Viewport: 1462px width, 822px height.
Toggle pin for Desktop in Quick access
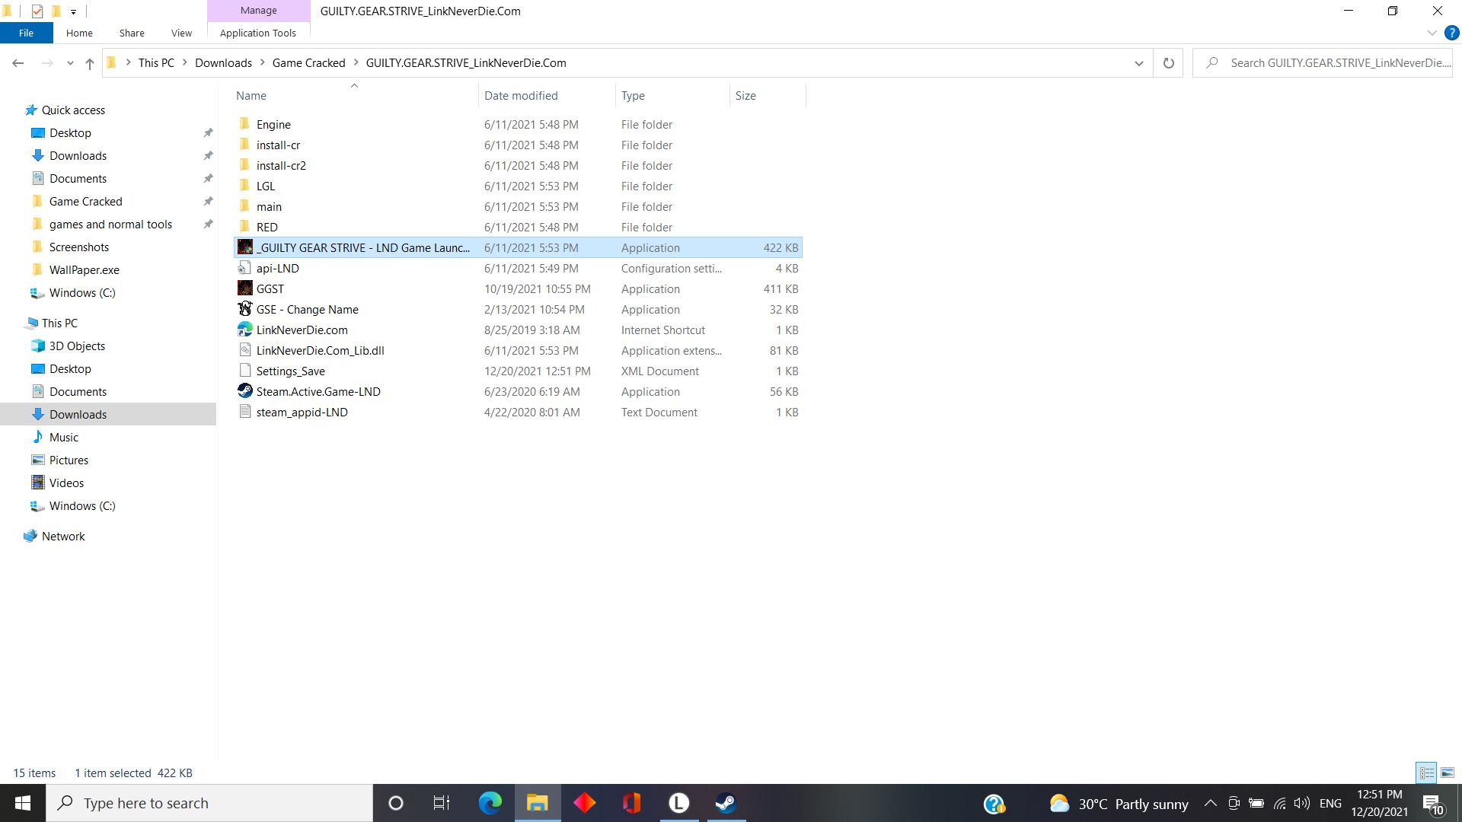(x=207, y=132)
